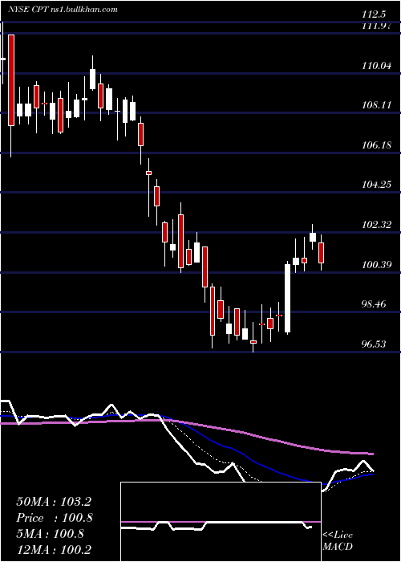The width and height of the screenshot is (401, 562).
Task: Click the large white candle before 100.39 rally
Action: tap(287, 299)
